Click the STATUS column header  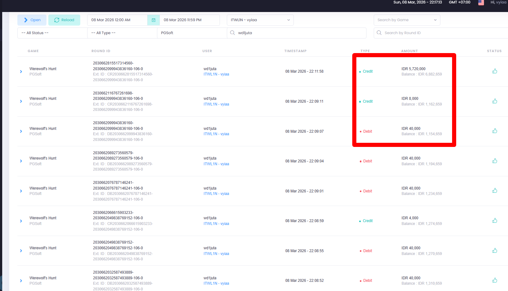tap(494, 51)
